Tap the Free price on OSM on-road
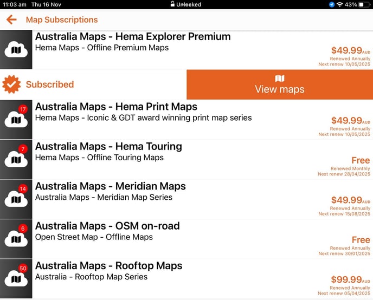Viewport: 373px width, 300px height. (361, 240)
